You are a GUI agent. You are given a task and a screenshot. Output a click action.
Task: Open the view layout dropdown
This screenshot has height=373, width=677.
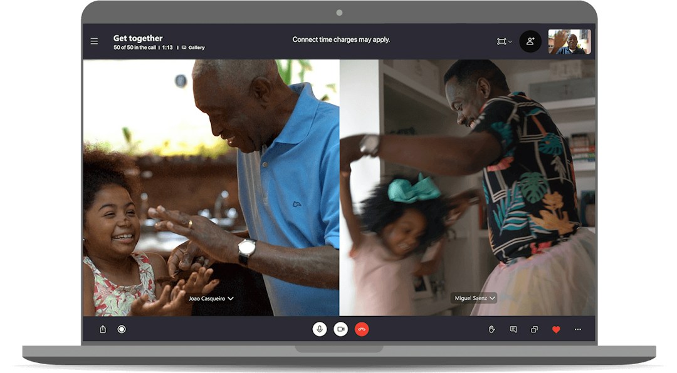(504, 42)
